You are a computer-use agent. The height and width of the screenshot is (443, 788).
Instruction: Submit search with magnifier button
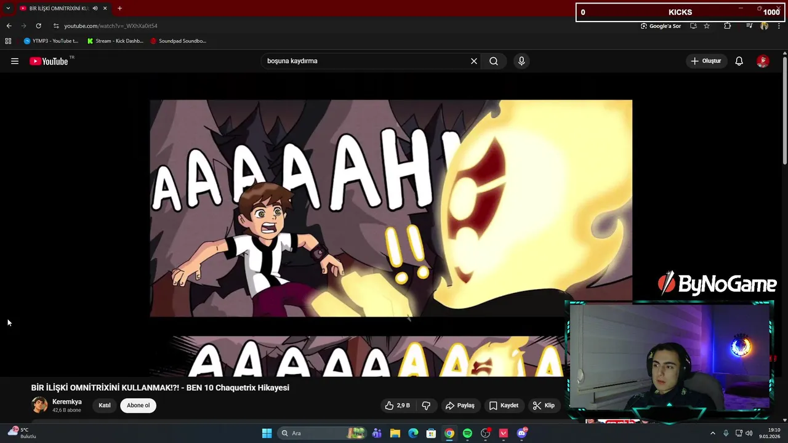pos(494,61)
